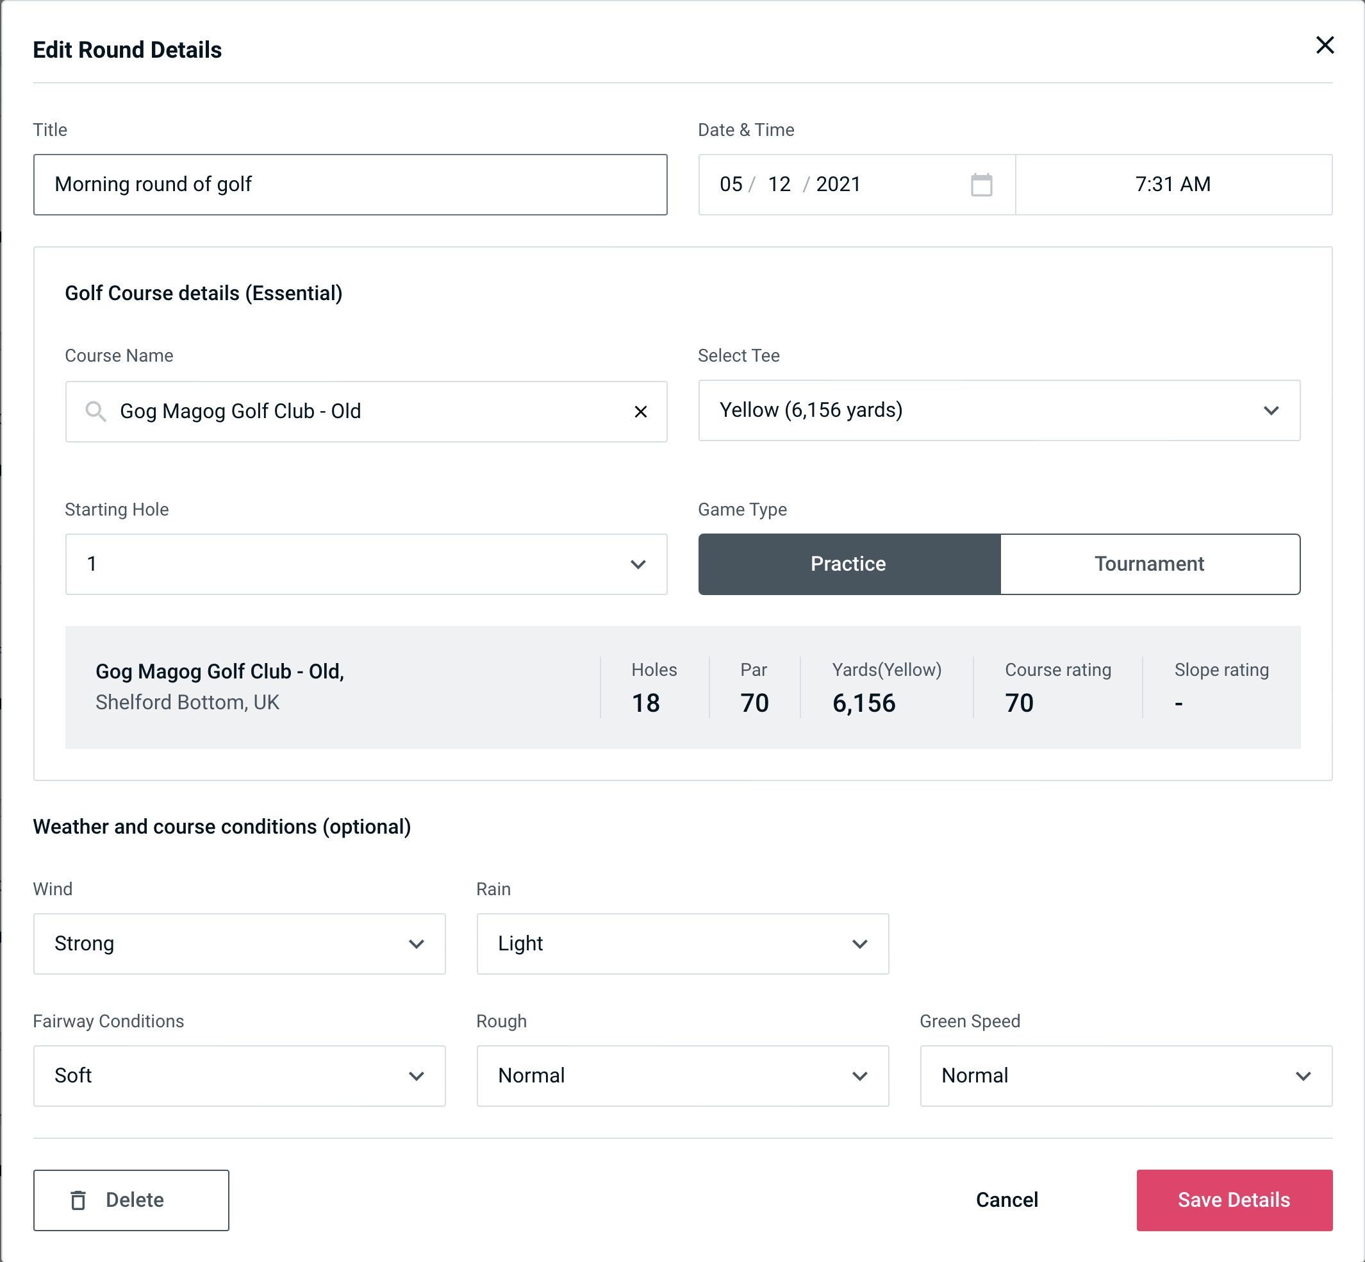Click Save Details button

1233,1200
